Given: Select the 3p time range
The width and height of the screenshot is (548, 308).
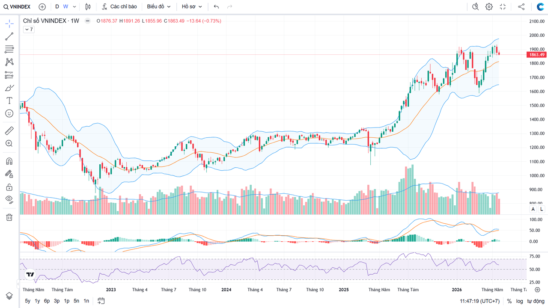Looking at the screenshot, I should pyautogui.click(x=57, y=301).
